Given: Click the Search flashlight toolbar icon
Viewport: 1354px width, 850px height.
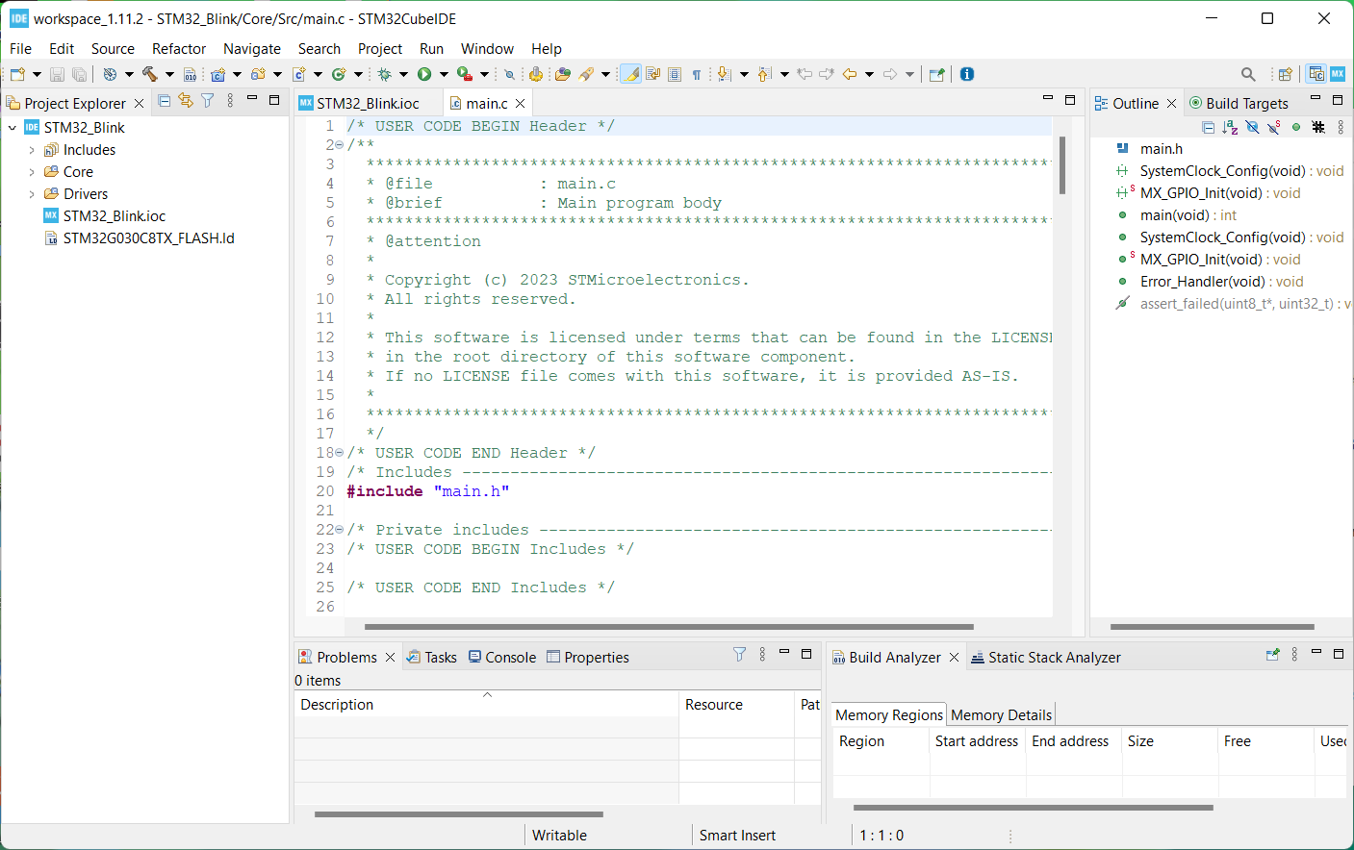Looking at the screenshot, I should [x=586, y=74].
